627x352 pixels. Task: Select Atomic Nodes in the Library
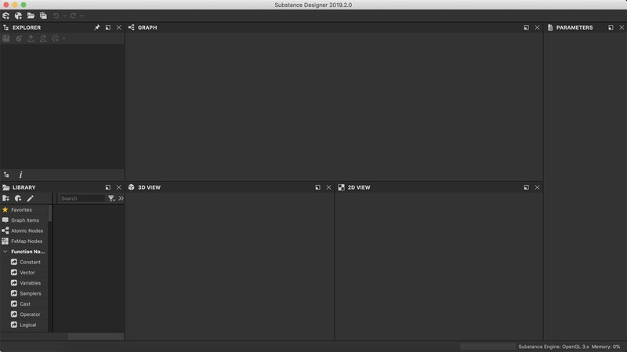pyautogui.click(x=24, y=230)
